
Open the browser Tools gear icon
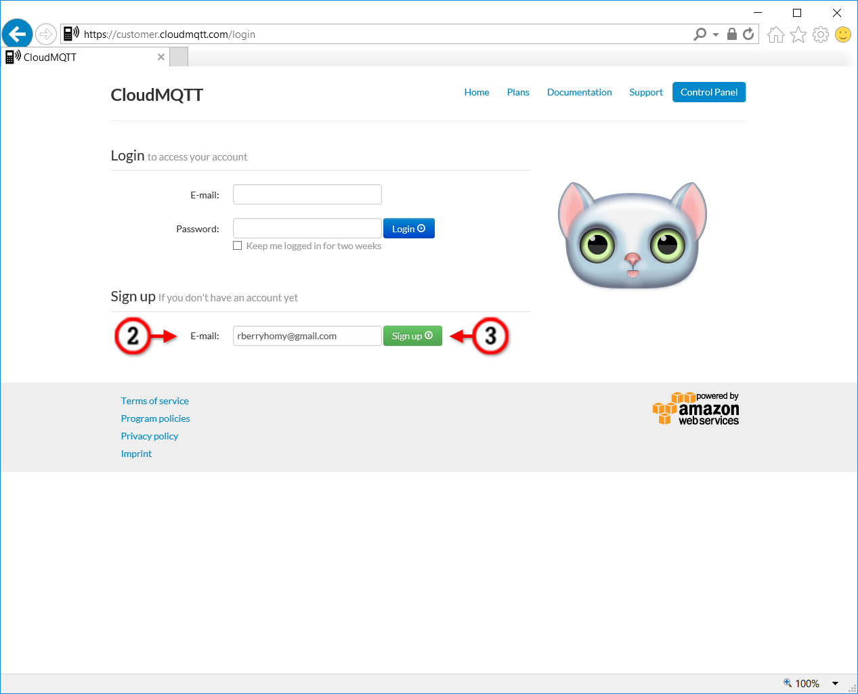pyautogui.click(x=821, y=35)
